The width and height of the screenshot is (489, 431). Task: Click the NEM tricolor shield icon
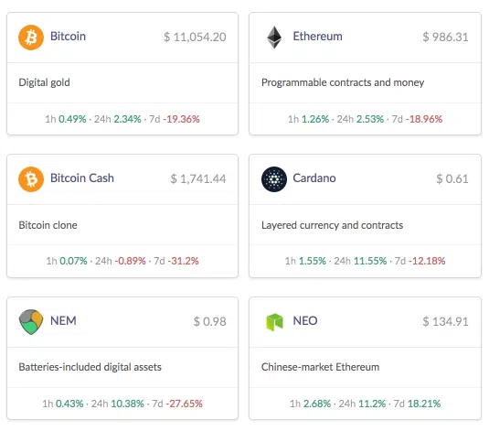pos(31,322)
